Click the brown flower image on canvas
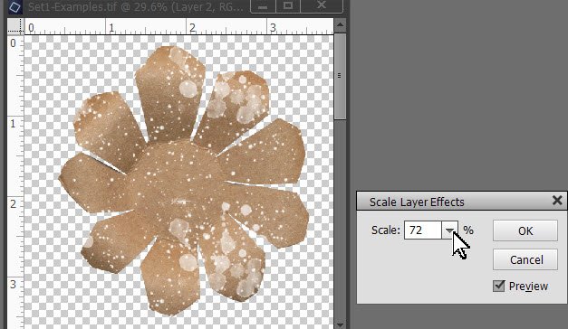Viewport: 568px width, 329px height. [184, 181]
